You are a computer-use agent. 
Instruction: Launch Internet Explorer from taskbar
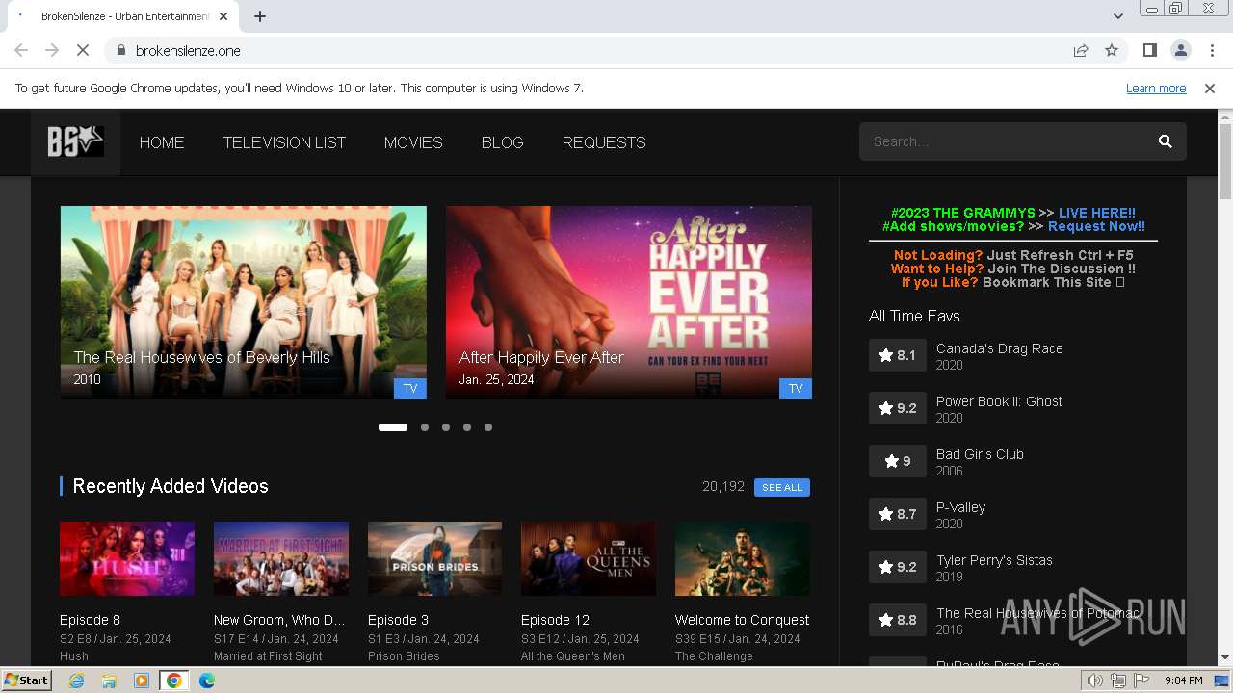pos(76,680)
